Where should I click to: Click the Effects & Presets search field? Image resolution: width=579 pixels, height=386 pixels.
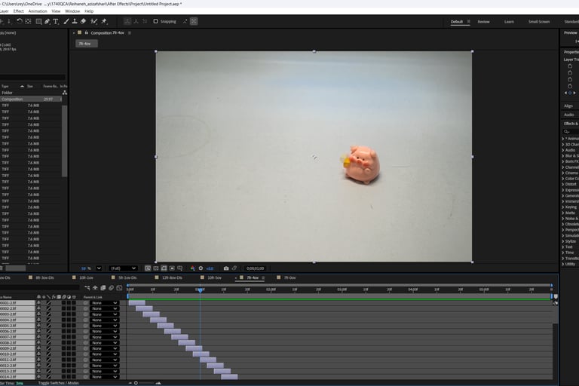(x=571, y=131)
